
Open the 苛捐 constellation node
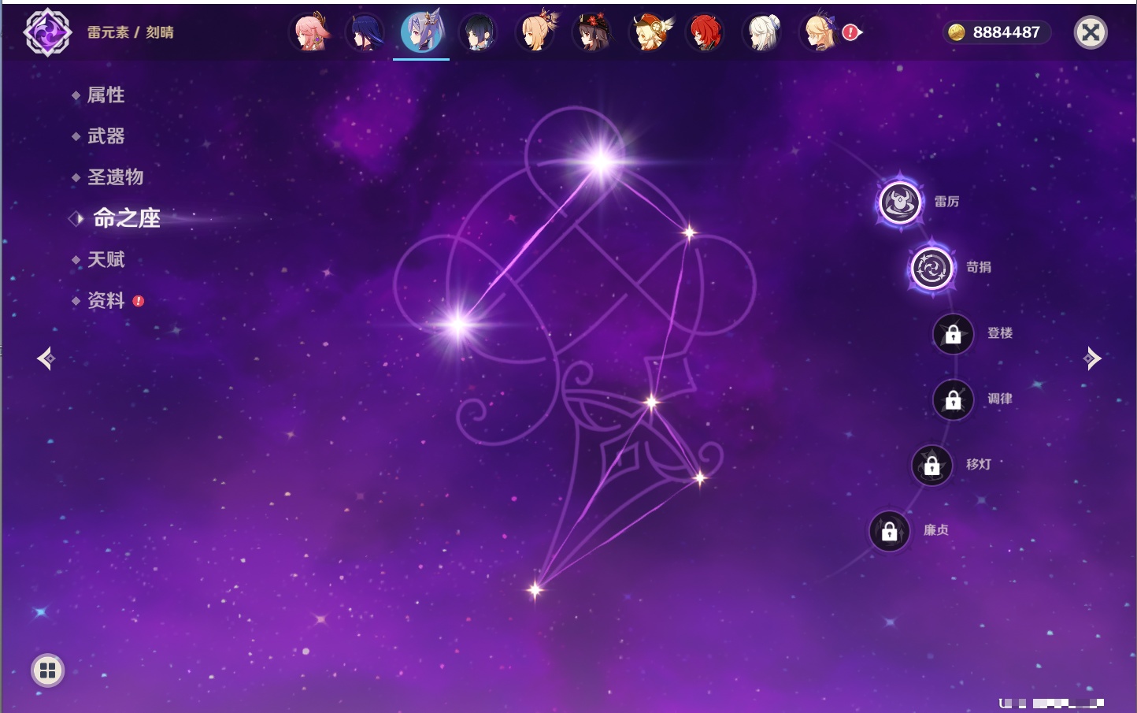(x=931, y=268)
